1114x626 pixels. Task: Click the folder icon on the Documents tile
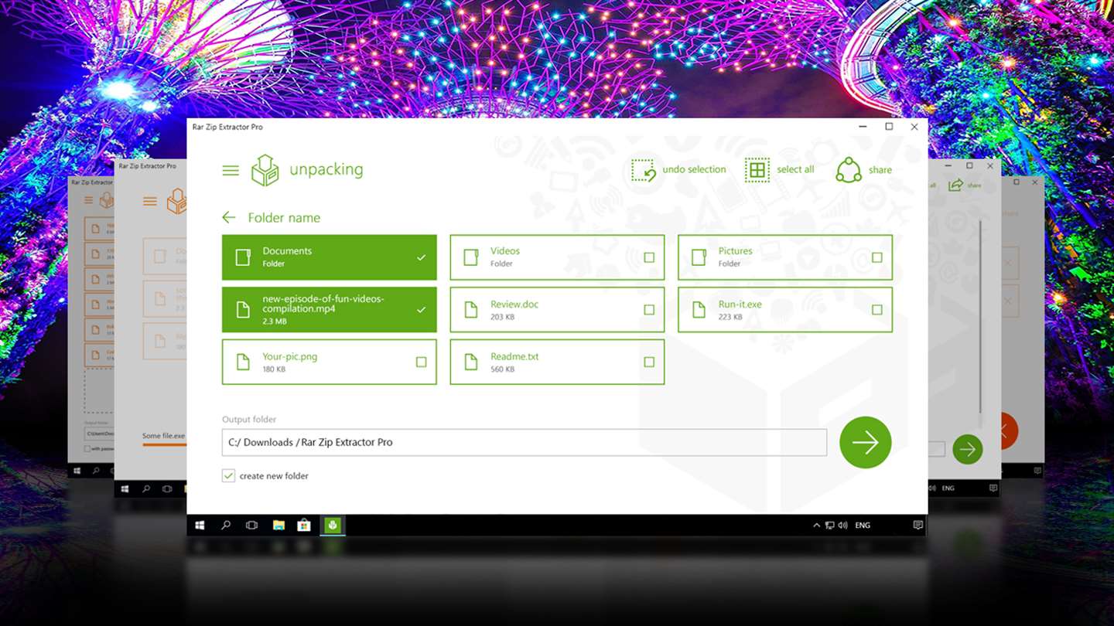point(243,257)
